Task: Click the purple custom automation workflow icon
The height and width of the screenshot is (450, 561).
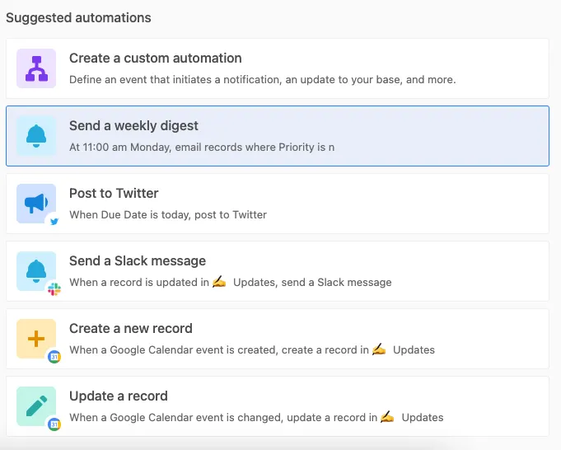Action: pyautogui.click(x=36, y=68)
